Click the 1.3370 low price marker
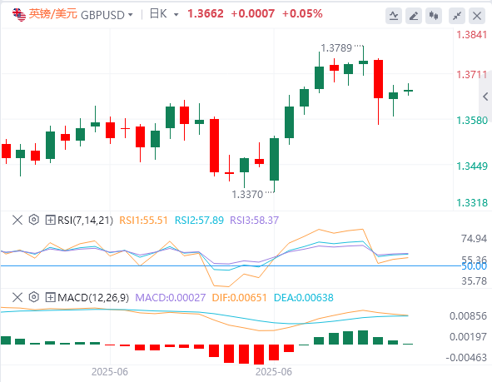 click(247, 195)
